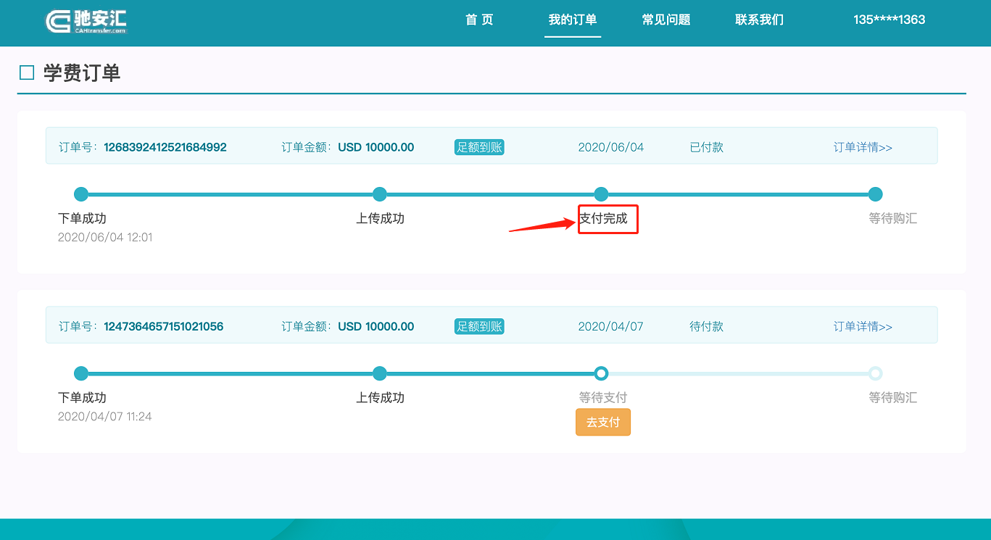Click first order's 等待购汇 step dot

tap(875, 194)
